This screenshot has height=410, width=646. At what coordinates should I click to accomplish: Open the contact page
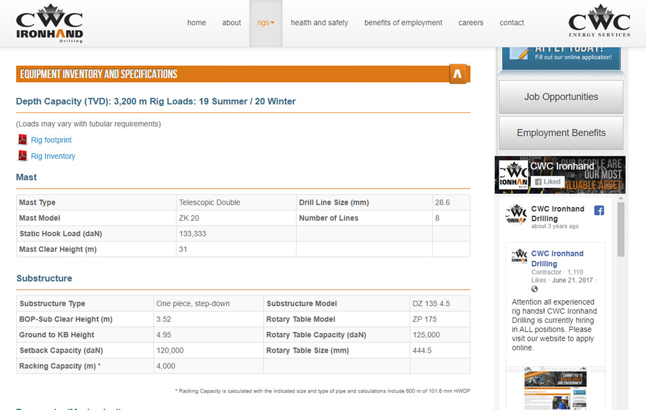point(512,23)
